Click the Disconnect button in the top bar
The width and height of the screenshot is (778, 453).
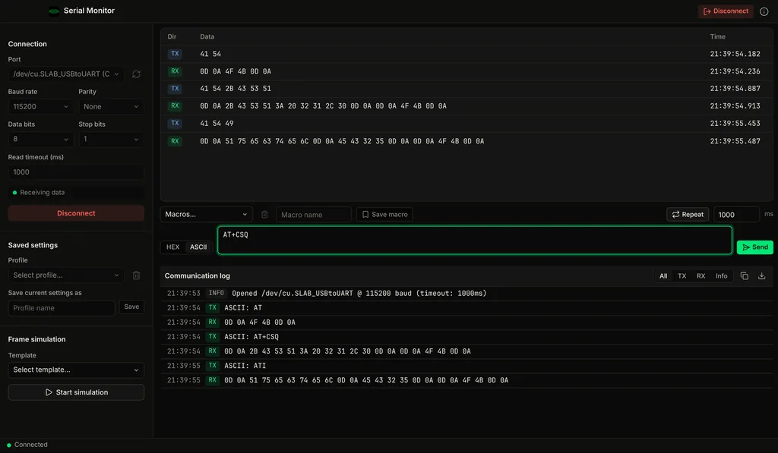coord(726,11)
